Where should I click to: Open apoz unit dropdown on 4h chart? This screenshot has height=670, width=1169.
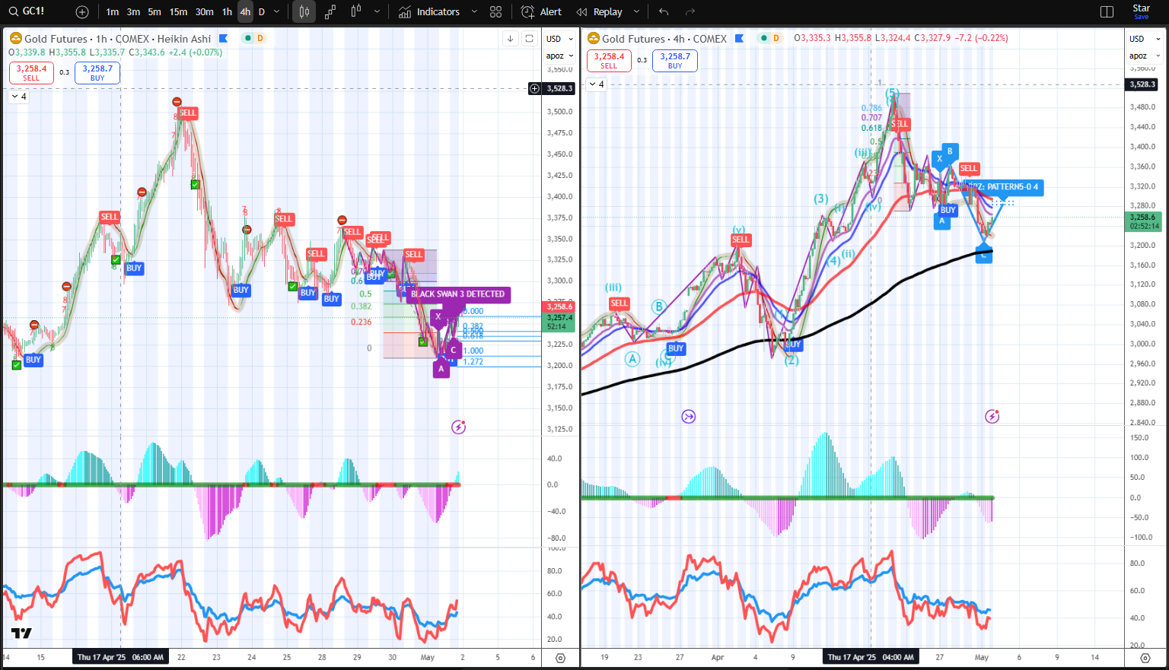coord(1145,56)
